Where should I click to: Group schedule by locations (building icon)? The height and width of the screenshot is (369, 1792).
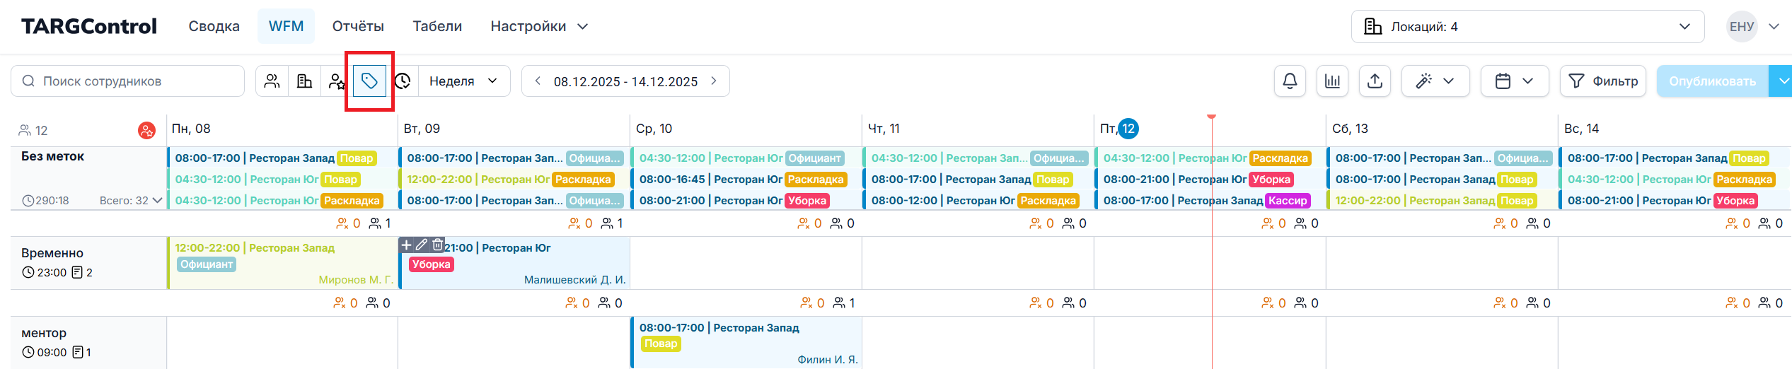305,81
